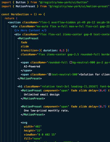Click the delay value '0.4'

pos(102,90)
